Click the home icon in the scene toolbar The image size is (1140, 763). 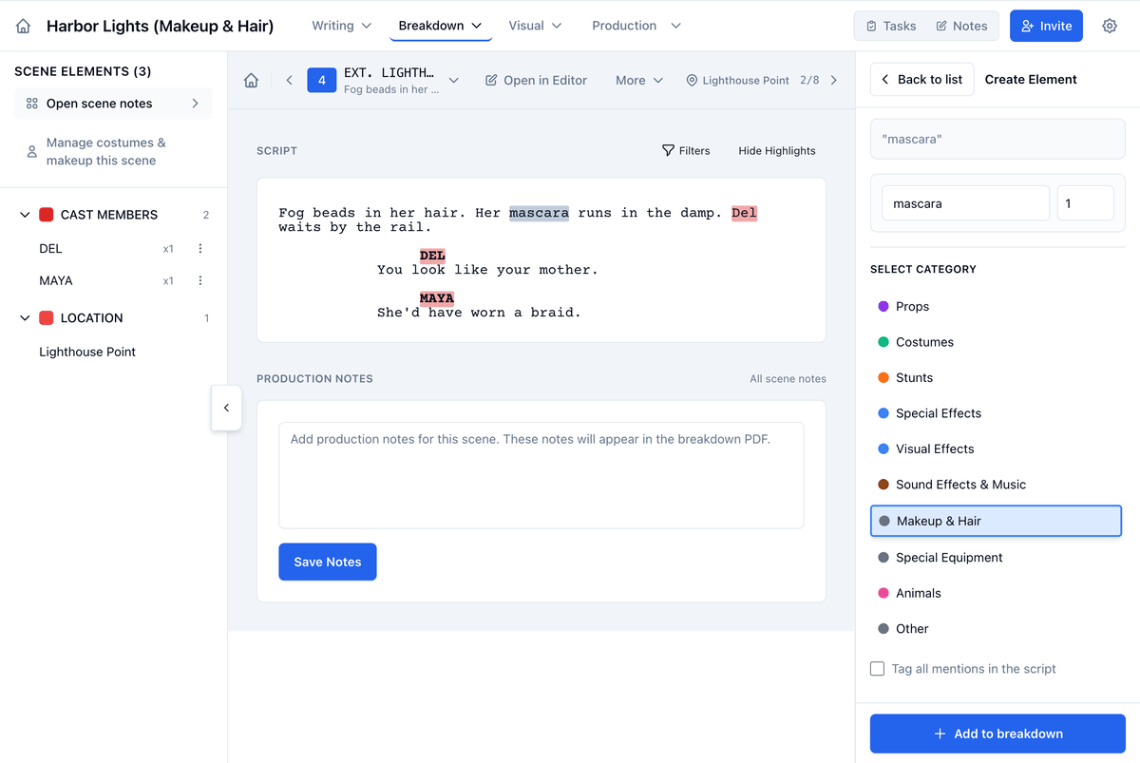pos(251,81)
